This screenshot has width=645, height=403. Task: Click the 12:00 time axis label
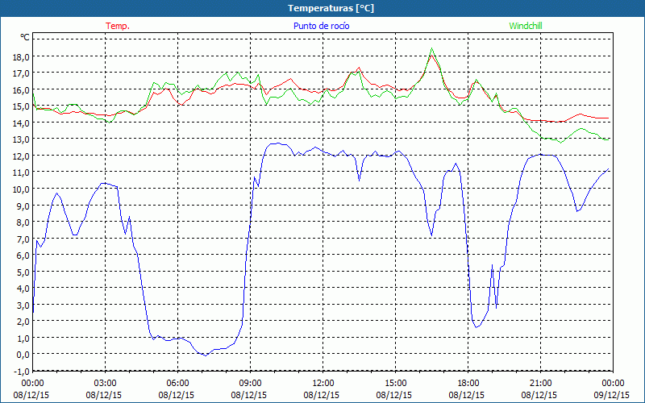click(323, 383)
